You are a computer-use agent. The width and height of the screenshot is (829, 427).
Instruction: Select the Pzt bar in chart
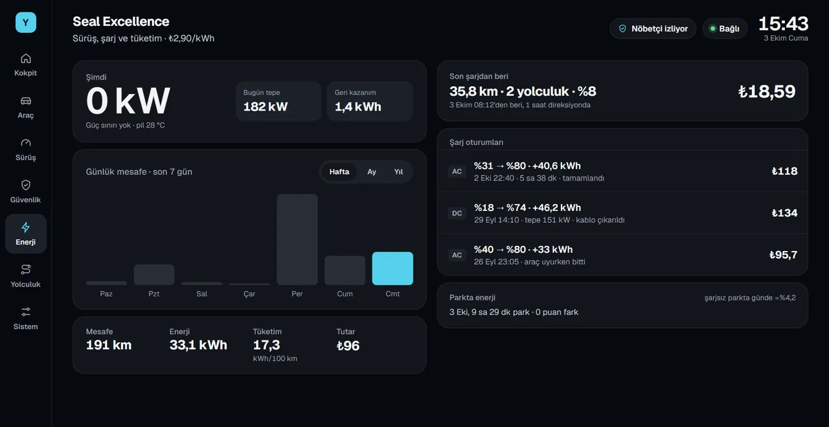click(x=154, y=275)
